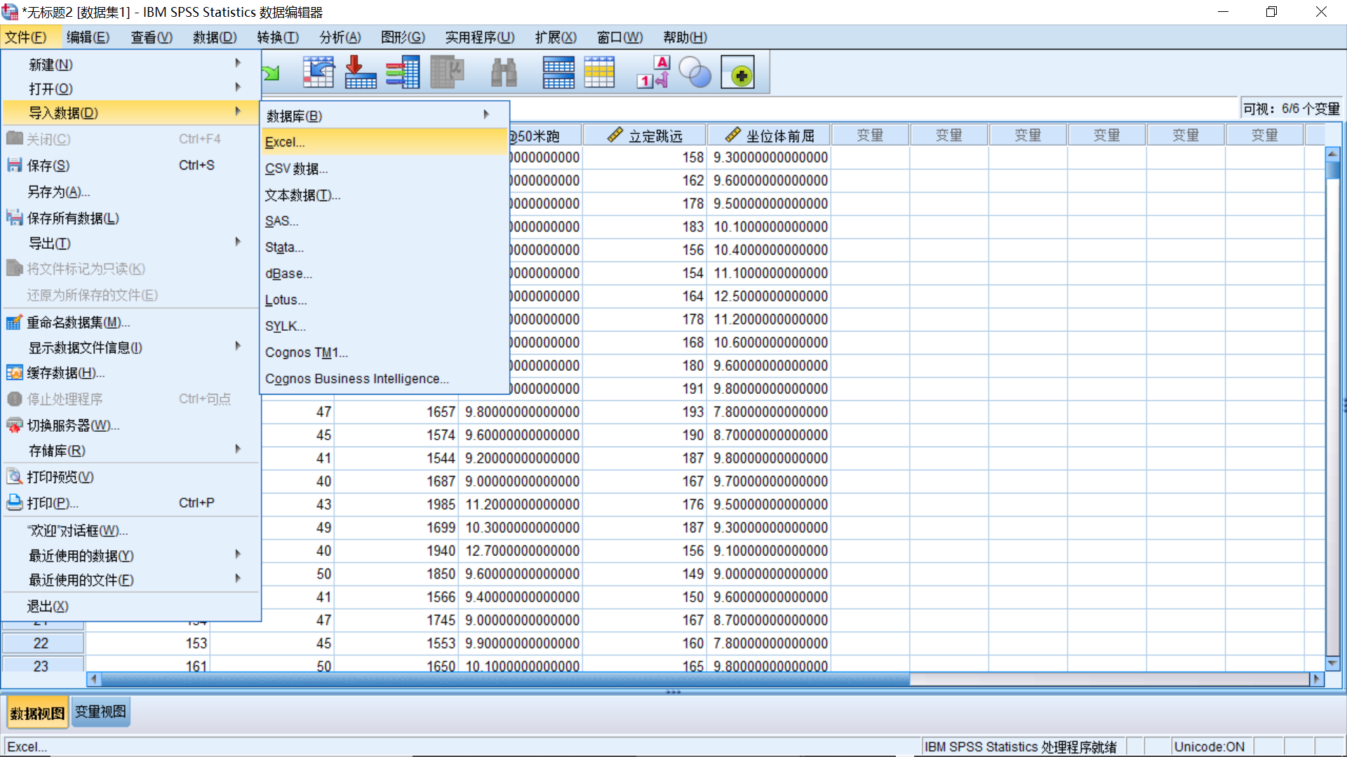1347x757 pixels.
Task: Click 另存为(A)... menu entry
Action: (x=59, y=191)
